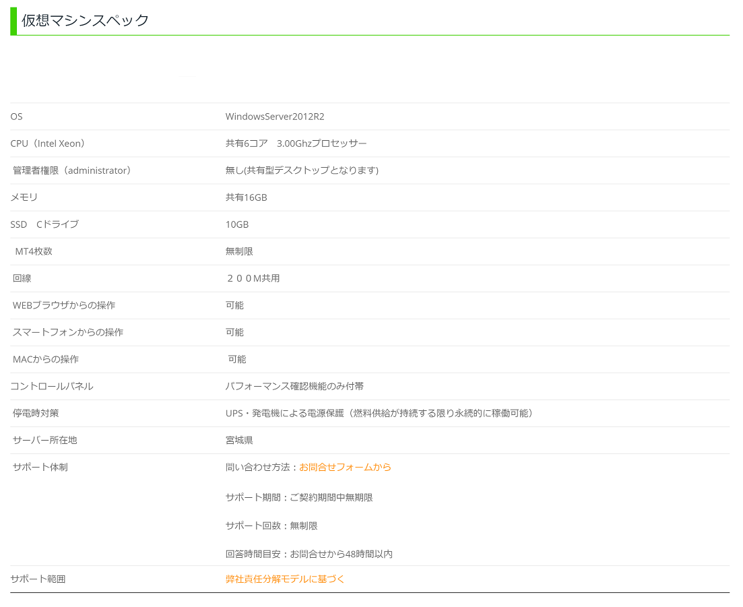Select the 無制限 value beside MT4枚数

239,251
